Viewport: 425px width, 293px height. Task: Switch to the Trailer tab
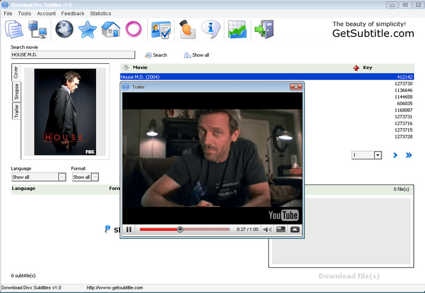coord(16,111)
